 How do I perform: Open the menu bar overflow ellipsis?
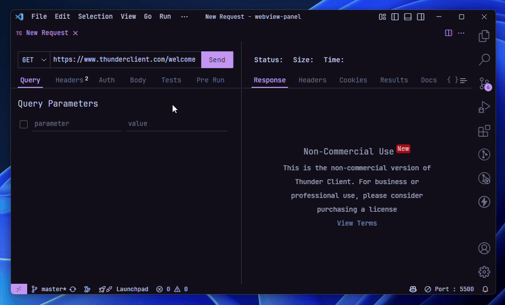coord(184,17)
